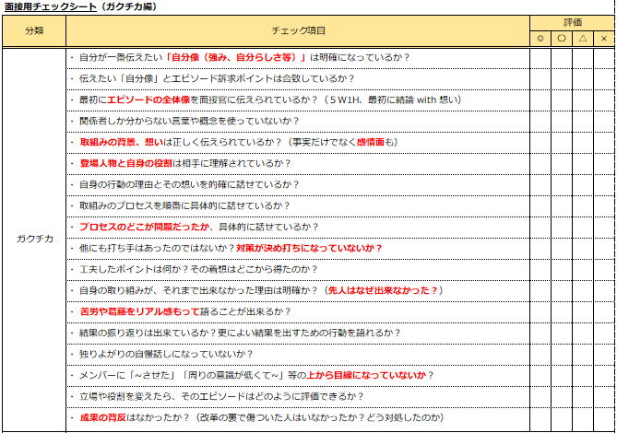Select the row starting 'メンバーに「～させた」'

(x=298, y=376)
